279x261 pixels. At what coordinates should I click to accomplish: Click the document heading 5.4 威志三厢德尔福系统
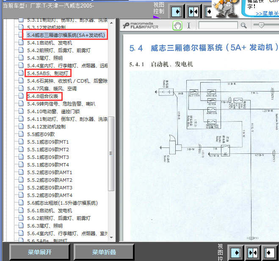(204, 48)
